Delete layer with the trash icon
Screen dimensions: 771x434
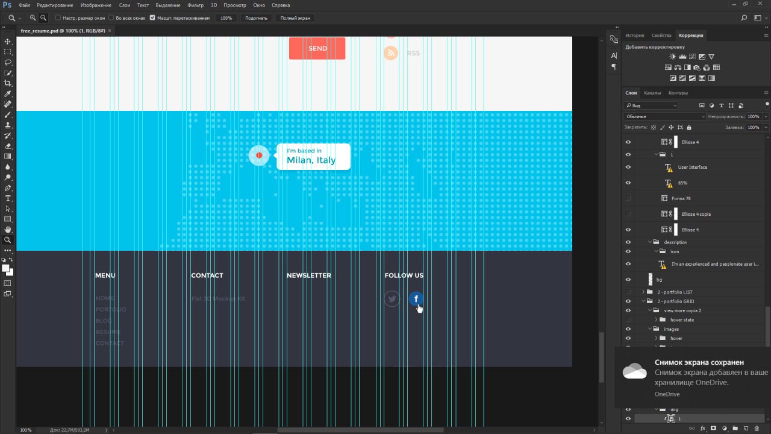click(x=757, y=428)
